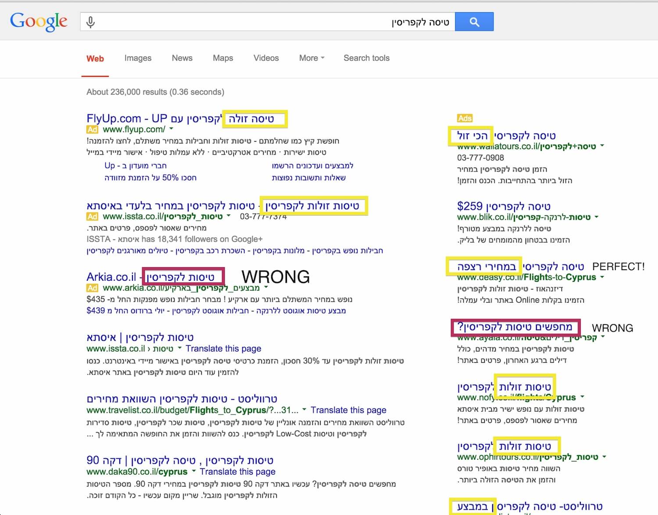Expand dropdown arrow next to the wallatours.co.il ad URL
The width and height of the screenshot is (658, 515).
(602, 146)
